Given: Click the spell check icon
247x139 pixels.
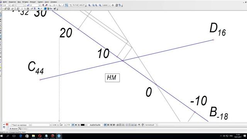Looking at the screenshot, I should pos(143,125).
